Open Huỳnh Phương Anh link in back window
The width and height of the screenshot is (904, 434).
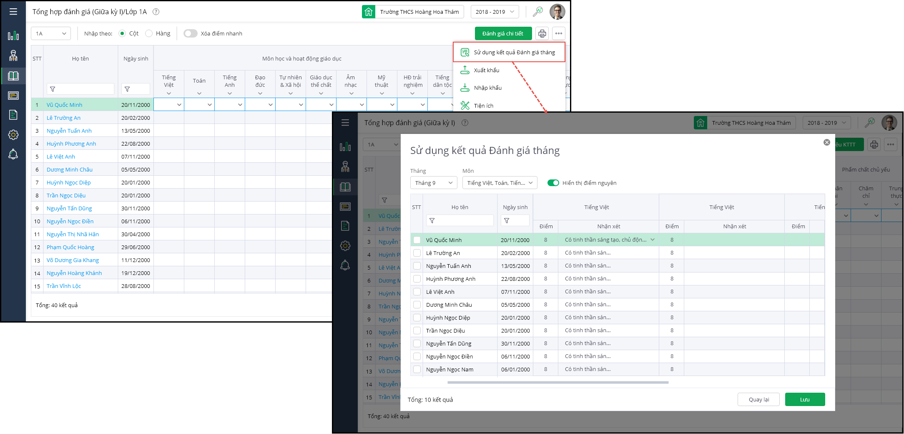pyautogui.click(x=71, y=144)
